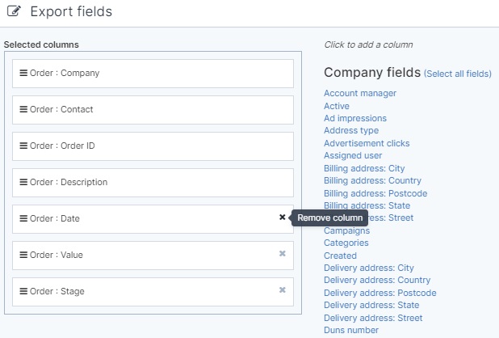499x338 pixels.
Task: Add Billing address: City column
Action: pos(364,168)
